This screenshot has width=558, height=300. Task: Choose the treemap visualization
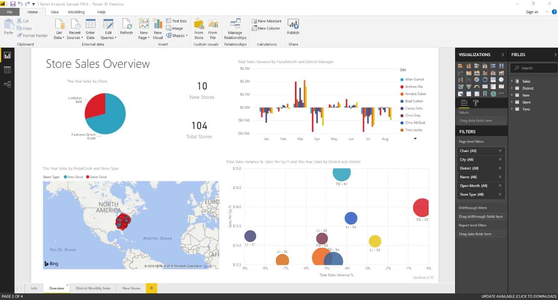click(x=493, y=79)
